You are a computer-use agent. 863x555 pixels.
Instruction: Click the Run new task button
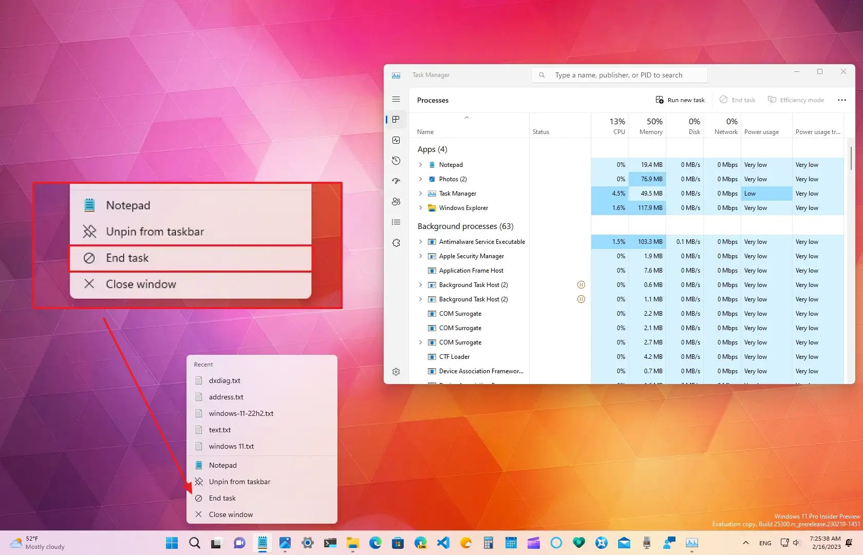point(680,100)
